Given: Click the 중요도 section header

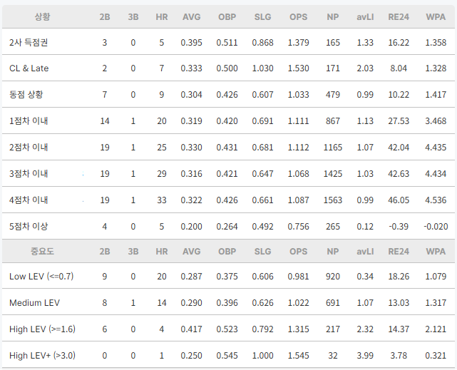Looking at the screenshot, I should click(x=42, y=251).
